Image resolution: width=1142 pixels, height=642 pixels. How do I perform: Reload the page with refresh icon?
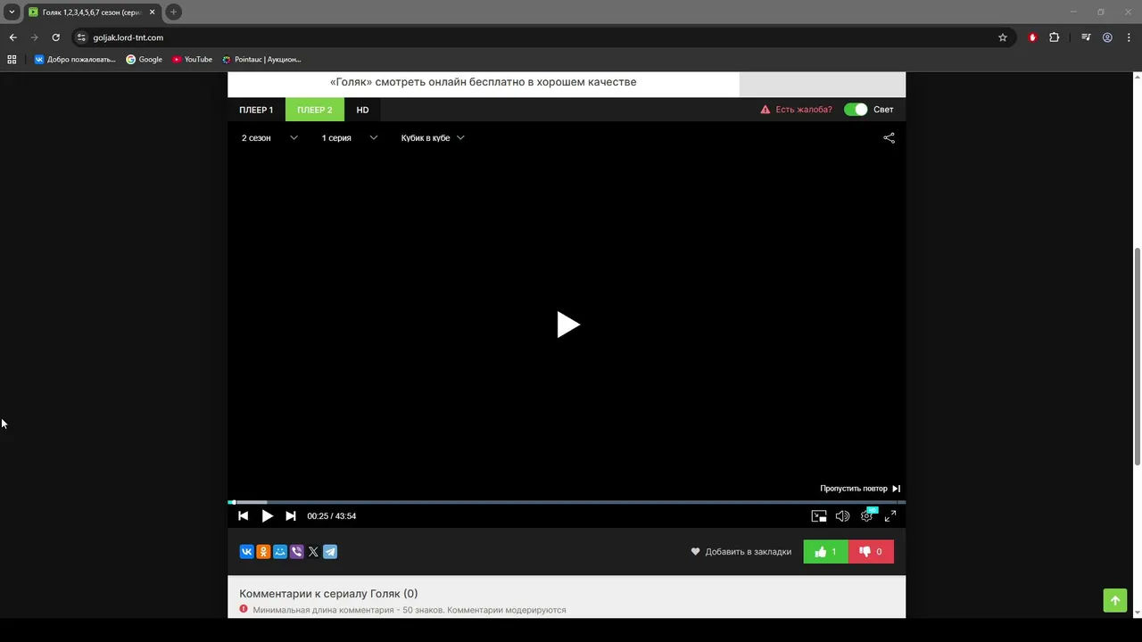(x=55, y=37)
